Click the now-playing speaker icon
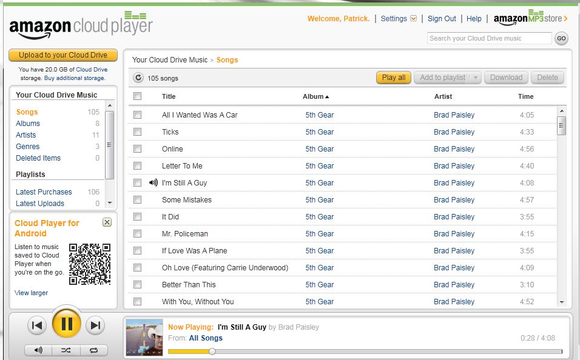580x360 pixels. tap(153, 182)
